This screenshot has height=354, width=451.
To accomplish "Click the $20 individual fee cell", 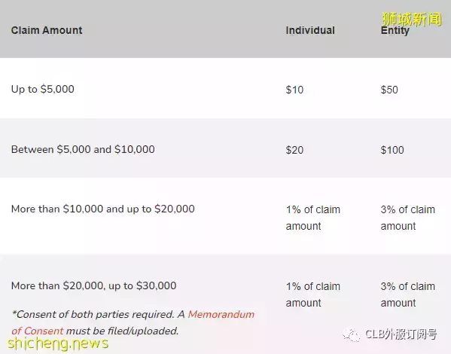I will 294,150.
